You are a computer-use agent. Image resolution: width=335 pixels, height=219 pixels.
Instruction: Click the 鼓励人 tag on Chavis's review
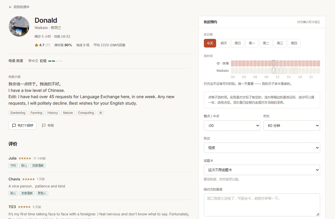click(42, 193)
